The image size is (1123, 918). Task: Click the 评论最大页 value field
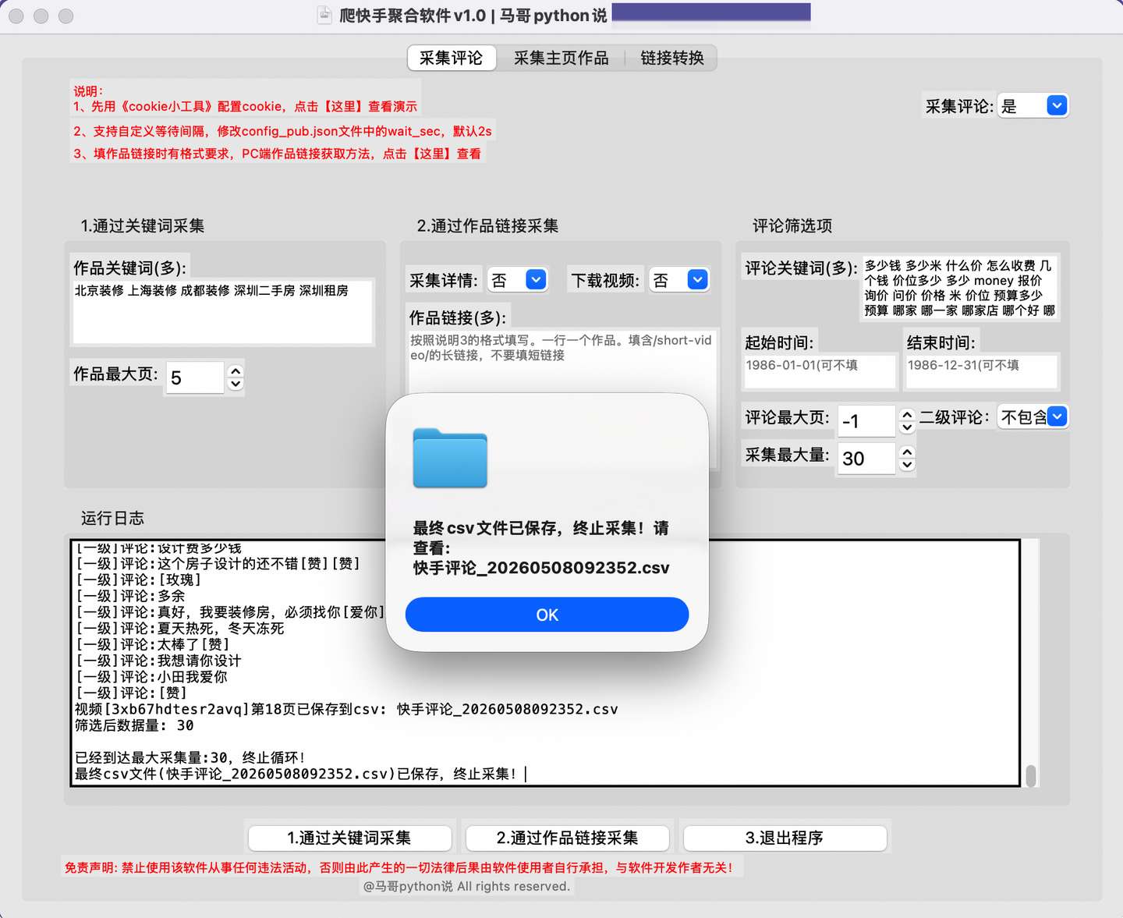[x=866, y=421]
